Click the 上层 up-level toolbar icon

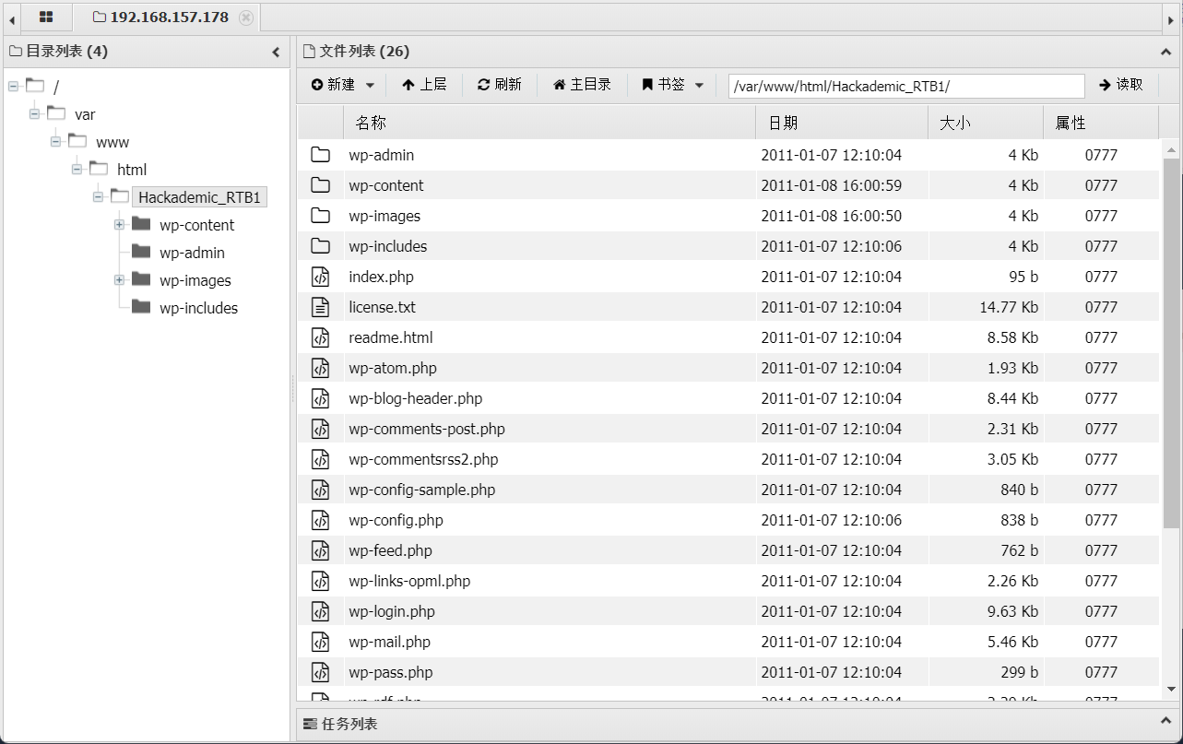[408, 84]
